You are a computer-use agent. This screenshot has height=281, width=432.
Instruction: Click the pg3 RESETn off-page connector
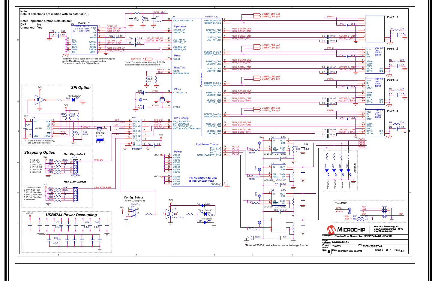pyautogui.click(x=149, y=59)
